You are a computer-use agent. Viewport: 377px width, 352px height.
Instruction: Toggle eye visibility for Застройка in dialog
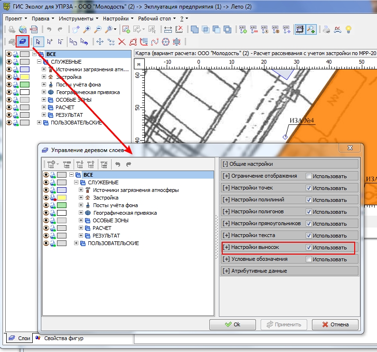(46, 198)
